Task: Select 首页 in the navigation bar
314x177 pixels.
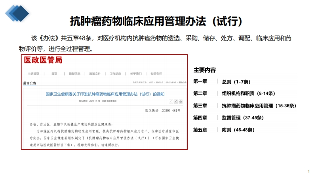Action: pos(54,74)
